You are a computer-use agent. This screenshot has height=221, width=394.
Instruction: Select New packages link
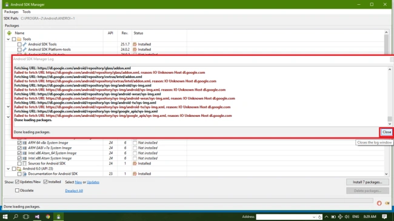click(x=78, y=182)
